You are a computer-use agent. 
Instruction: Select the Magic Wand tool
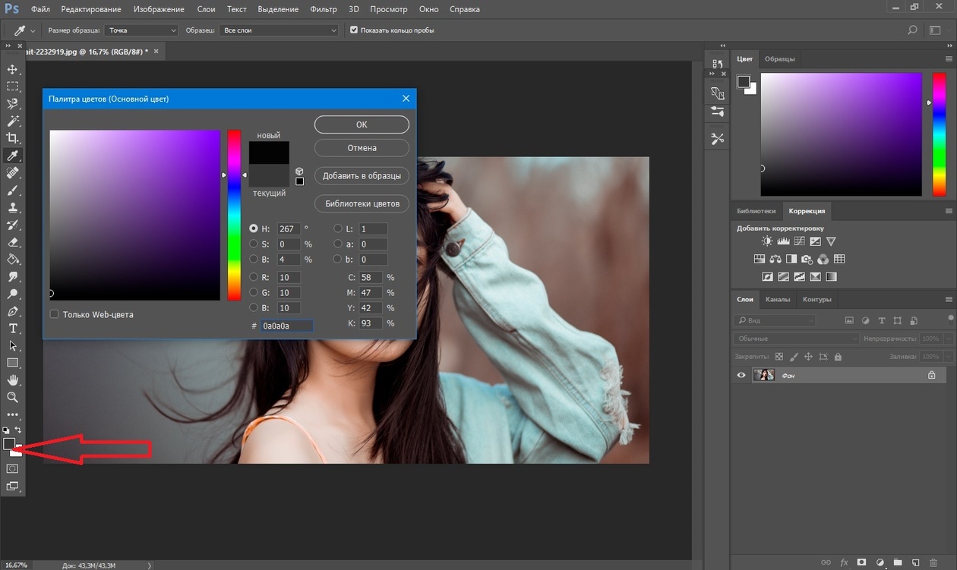(13, 121)
